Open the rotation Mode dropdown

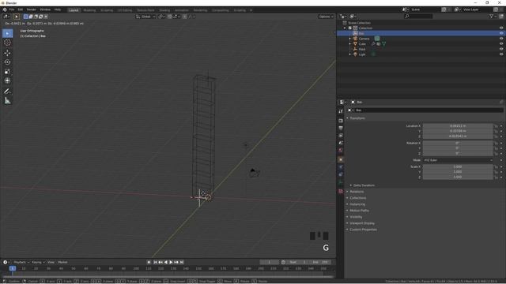[458, 160]
